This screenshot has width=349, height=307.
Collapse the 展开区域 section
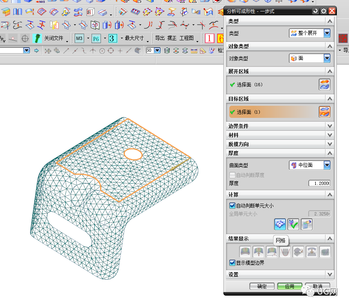330,71
